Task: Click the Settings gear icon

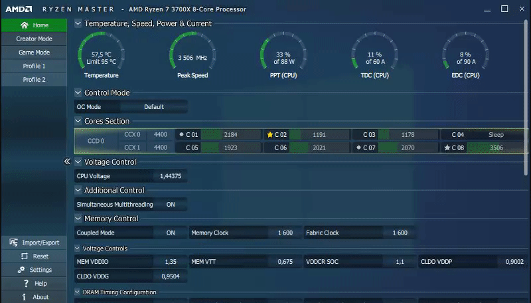Action: (x=21, y=270)
